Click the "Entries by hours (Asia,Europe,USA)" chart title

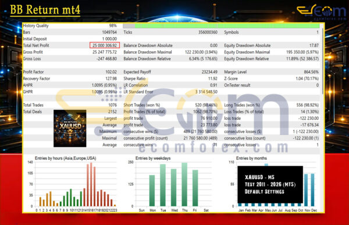tap(65, 158)
